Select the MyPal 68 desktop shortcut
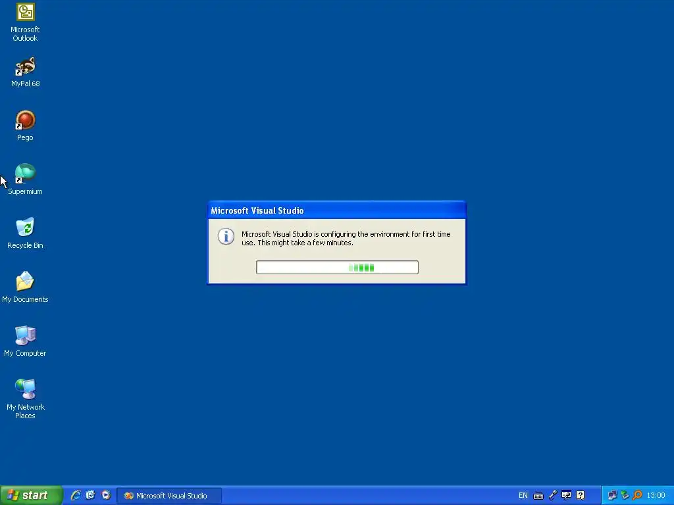Screen dimensions: 674x505 [x=26, y=72]
